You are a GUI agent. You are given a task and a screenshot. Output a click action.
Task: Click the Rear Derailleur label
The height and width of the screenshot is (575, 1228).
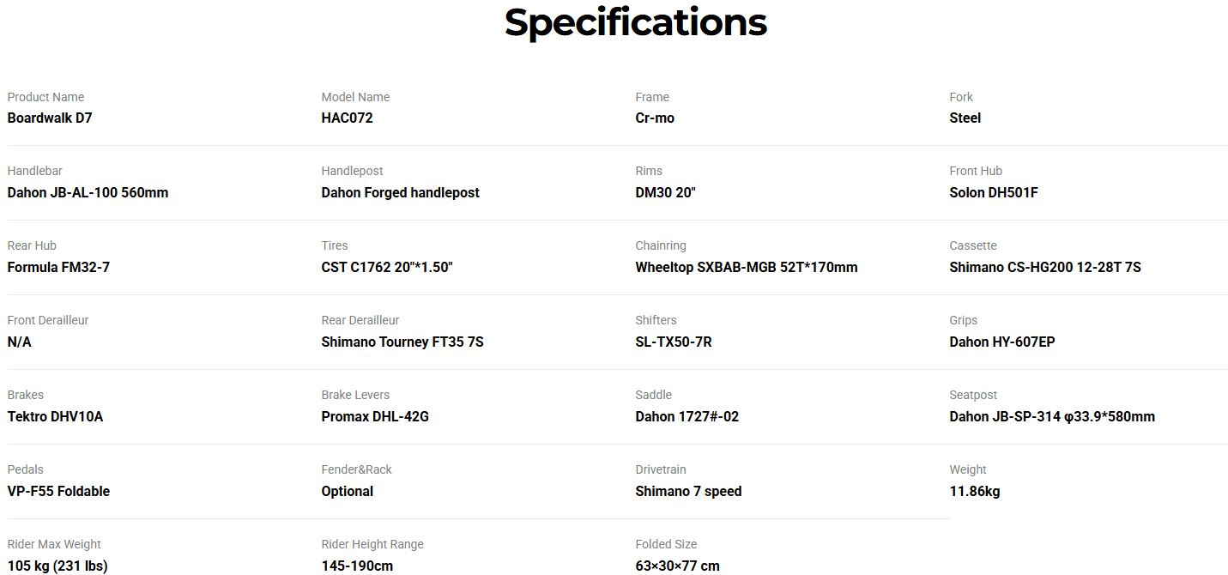point(360,320)
